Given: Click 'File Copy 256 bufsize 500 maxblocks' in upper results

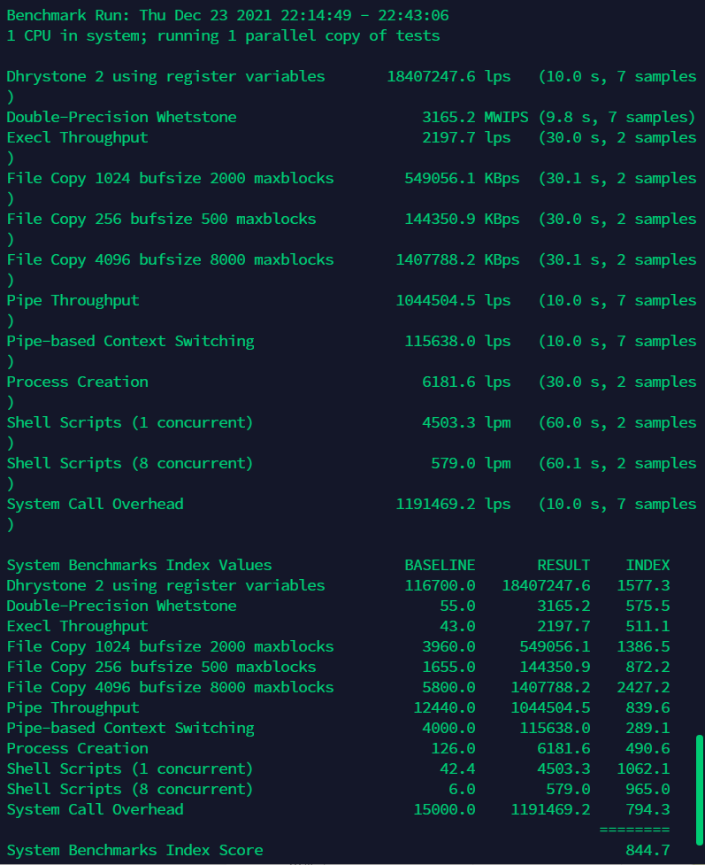Looking at the screenshot, I should click(161, 220).
